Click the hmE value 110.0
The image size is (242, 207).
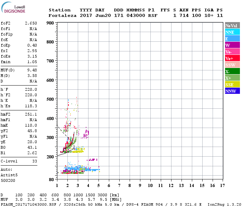click(x=31, y=125)
